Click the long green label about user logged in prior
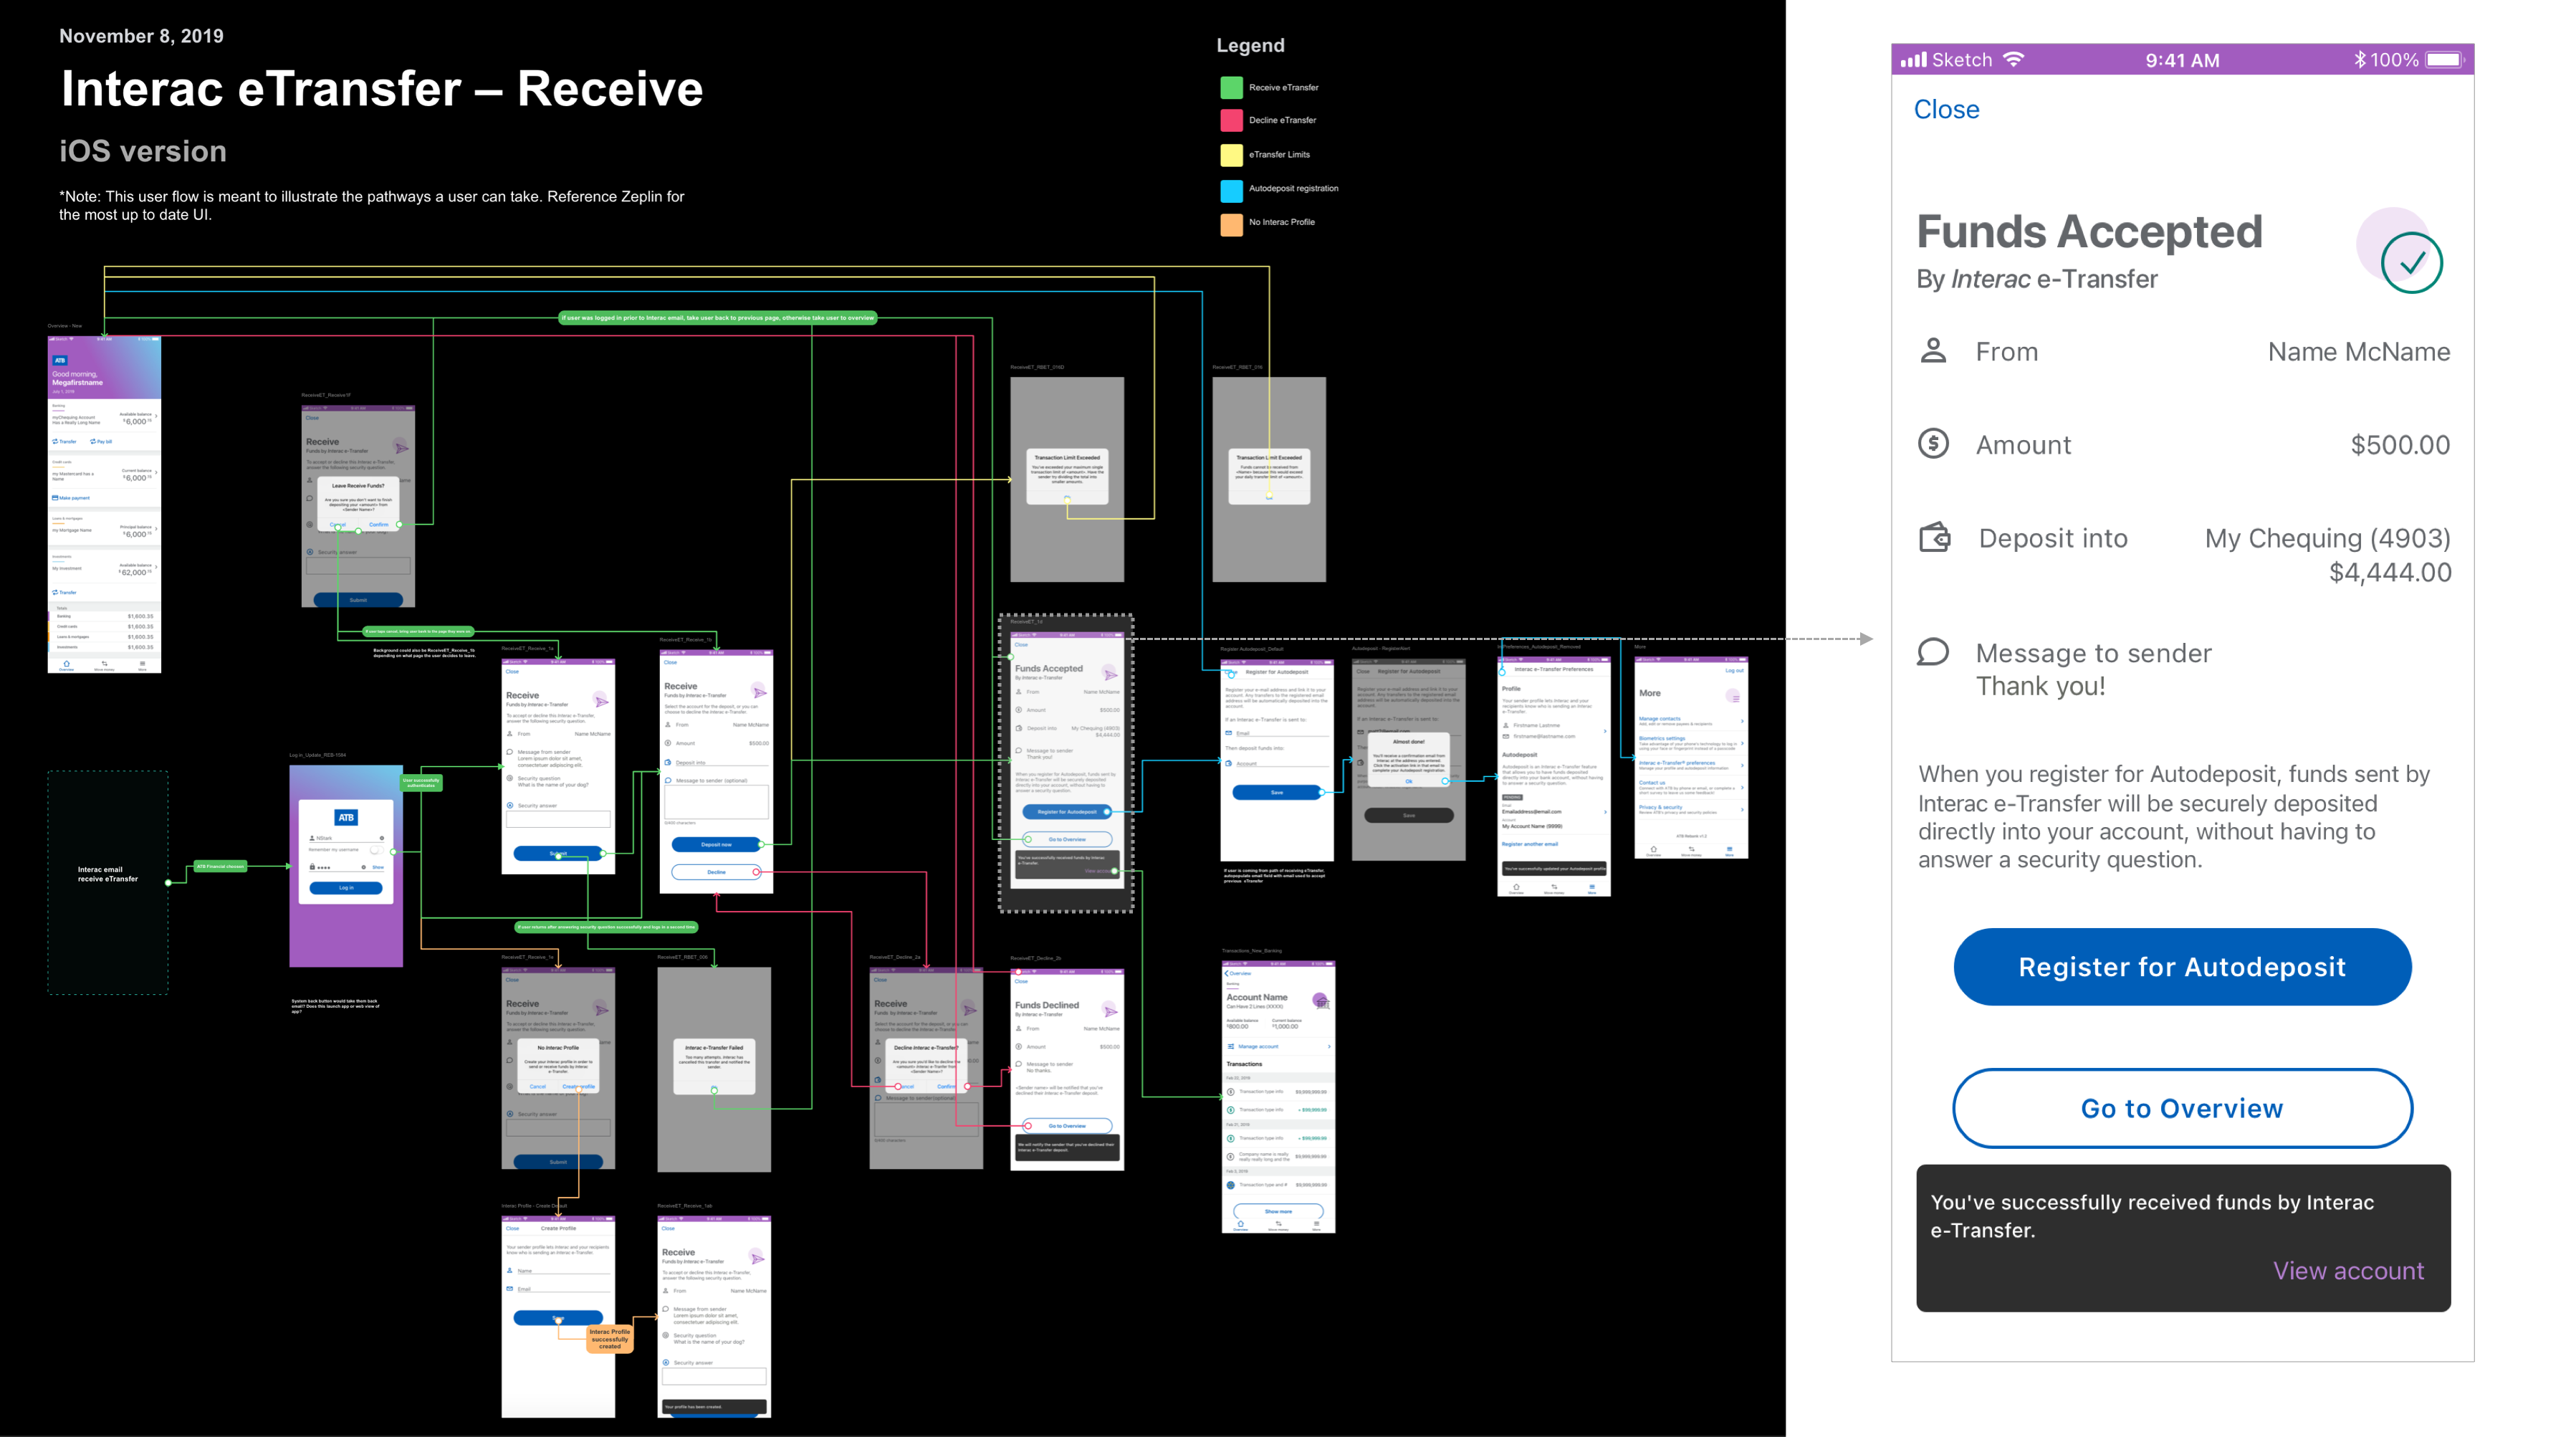 (x=717, y=318)
